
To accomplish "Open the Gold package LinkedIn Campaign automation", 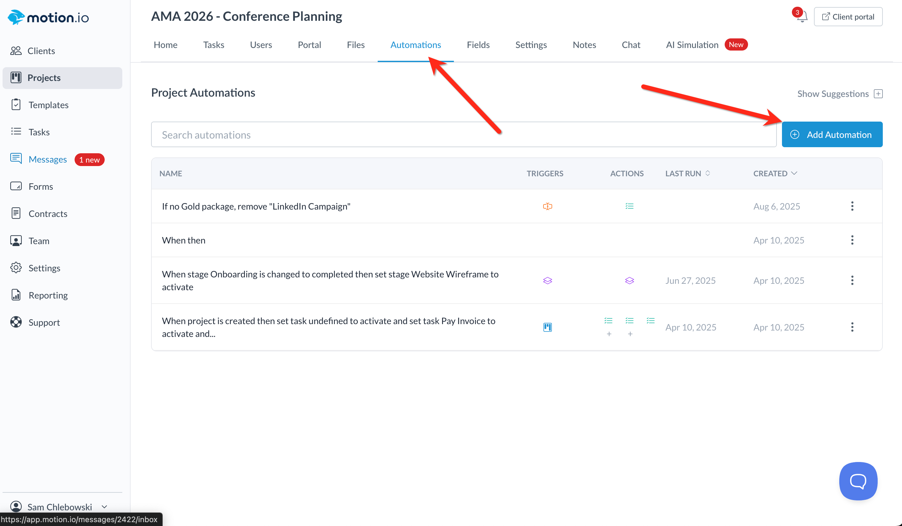I will pyautogui.click(x=256, y=206).
